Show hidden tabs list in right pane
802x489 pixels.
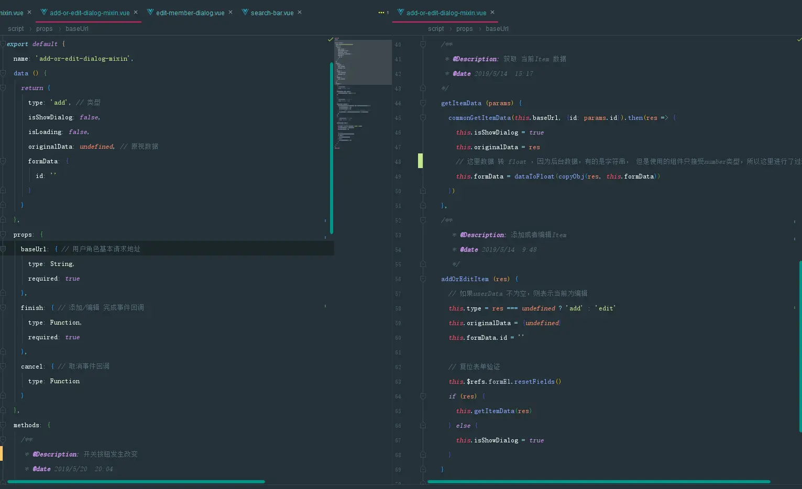383,13
